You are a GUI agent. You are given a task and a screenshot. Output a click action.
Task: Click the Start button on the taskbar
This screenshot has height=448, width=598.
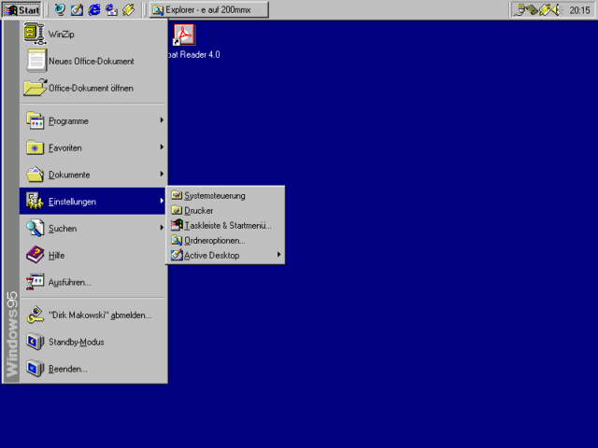[x=22, y=9]
